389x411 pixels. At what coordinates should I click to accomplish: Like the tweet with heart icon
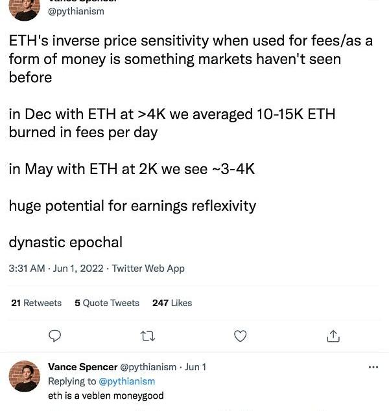(x=241, y=335)
